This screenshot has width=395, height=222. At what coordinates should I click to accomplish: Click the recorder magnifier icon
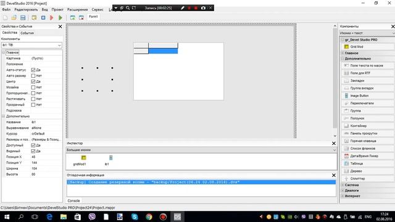tap(128, 8)
